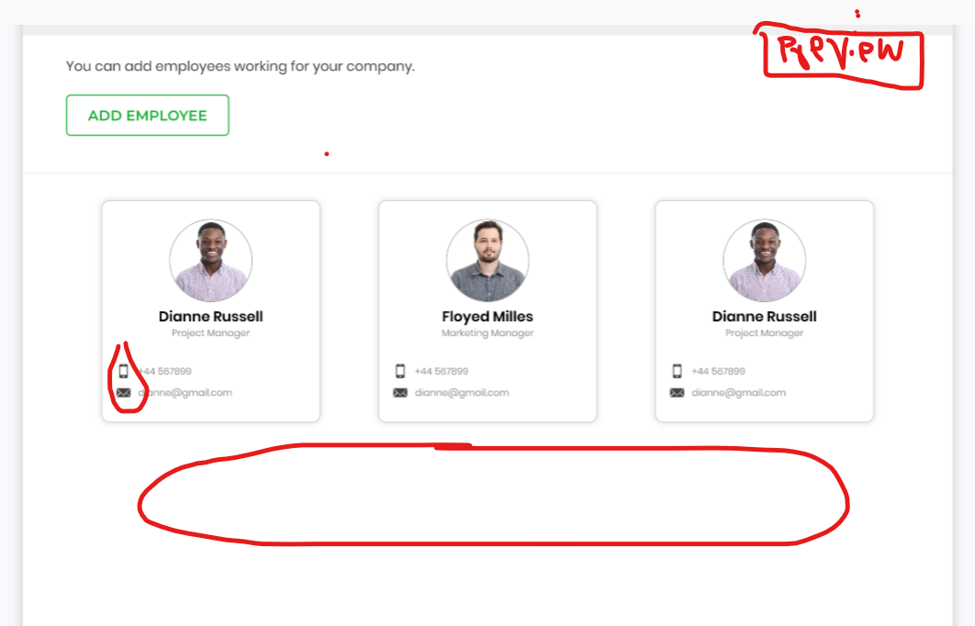
Task: Click the Floyed Milles name heading
Action: 487,317
